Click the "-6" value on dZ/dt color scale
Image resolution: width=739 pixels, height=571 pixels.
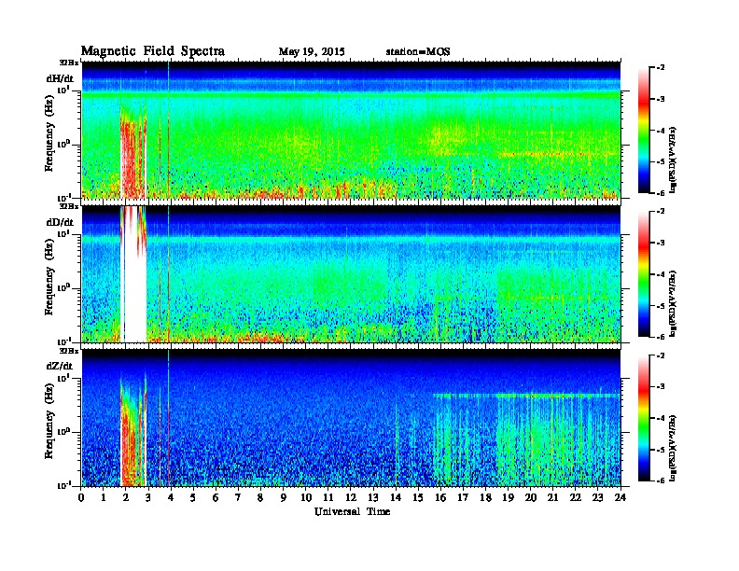pyautogui.click(x=660, y=480)
